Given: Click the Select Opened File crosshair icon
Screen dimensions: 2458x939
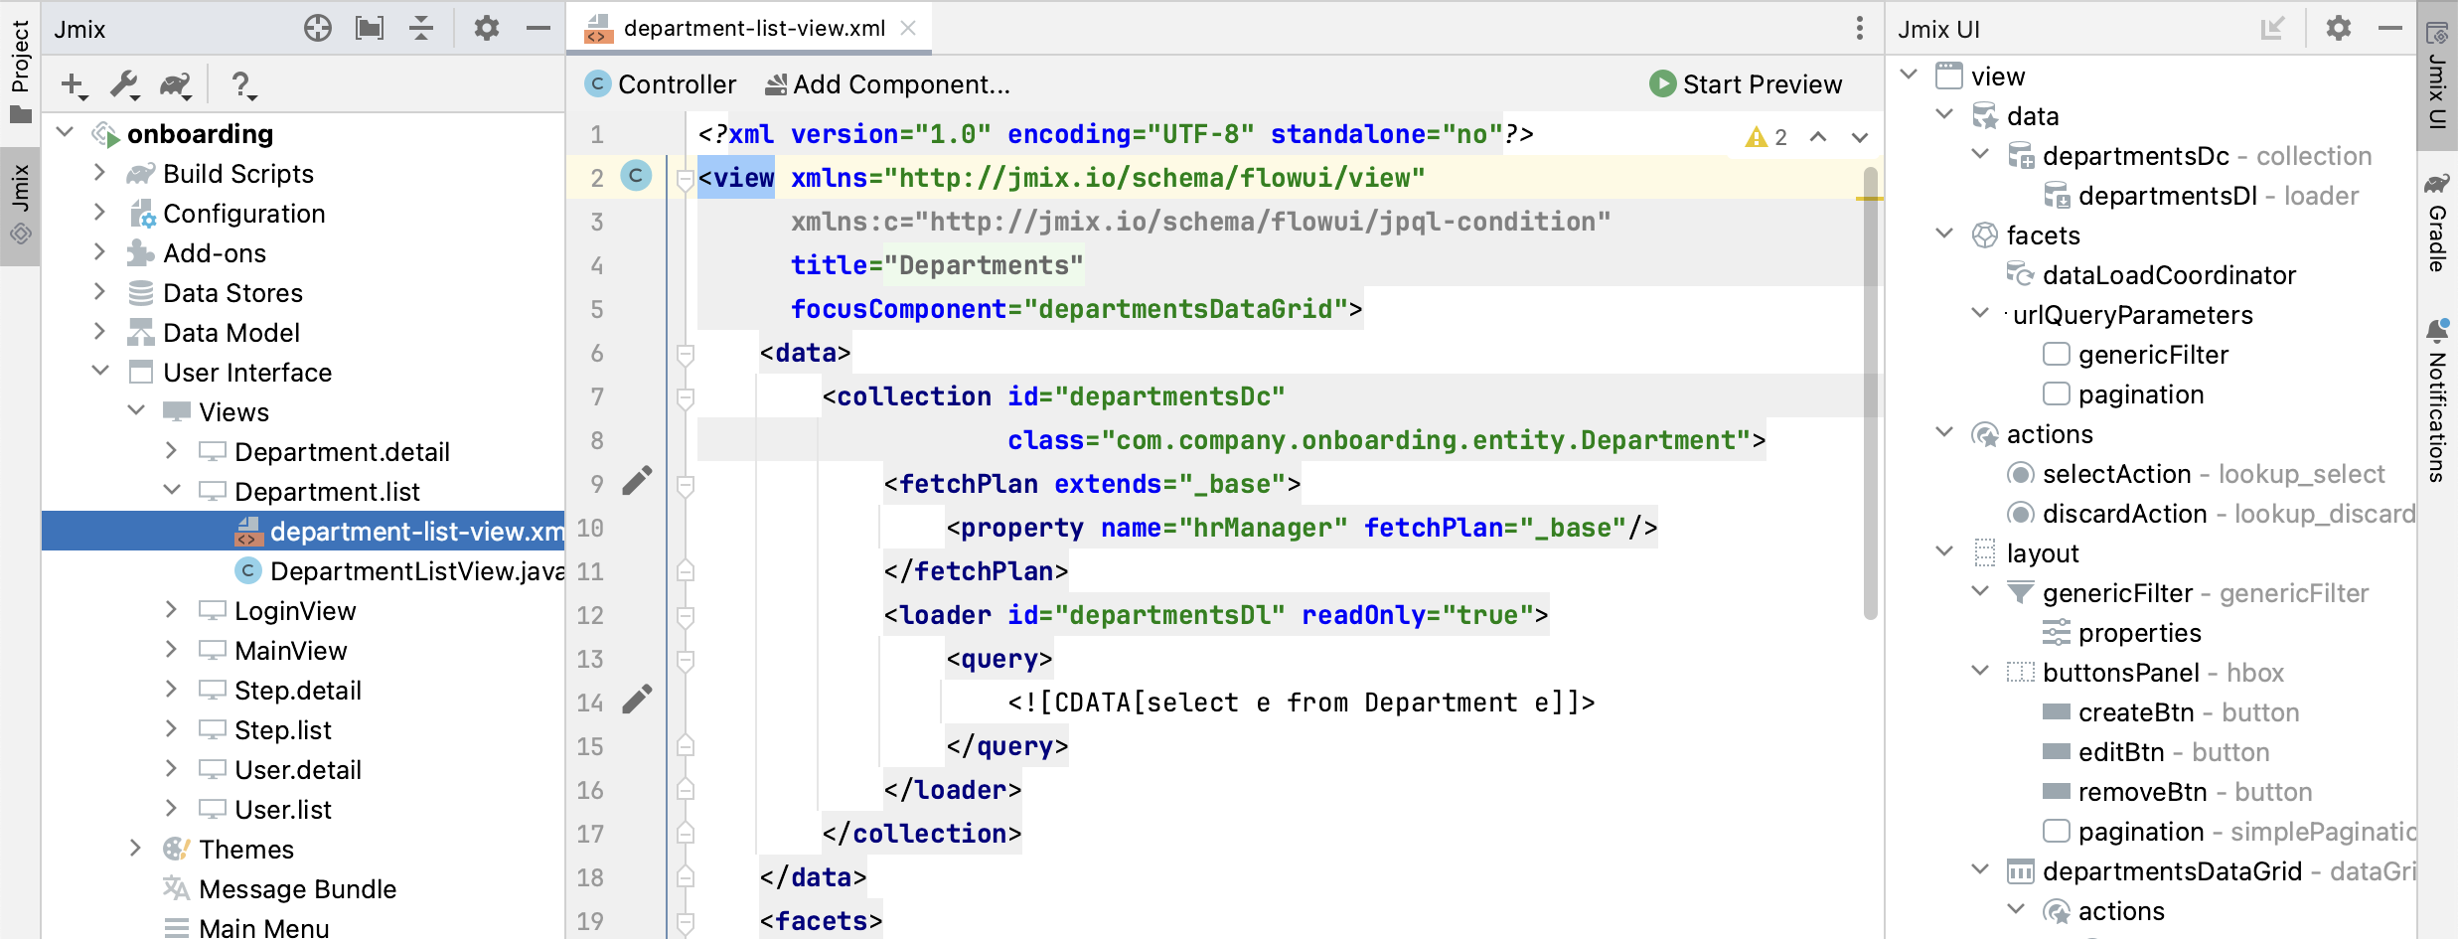Looking at the screenshot, I should pyautogui.click(x=318, y=28).
